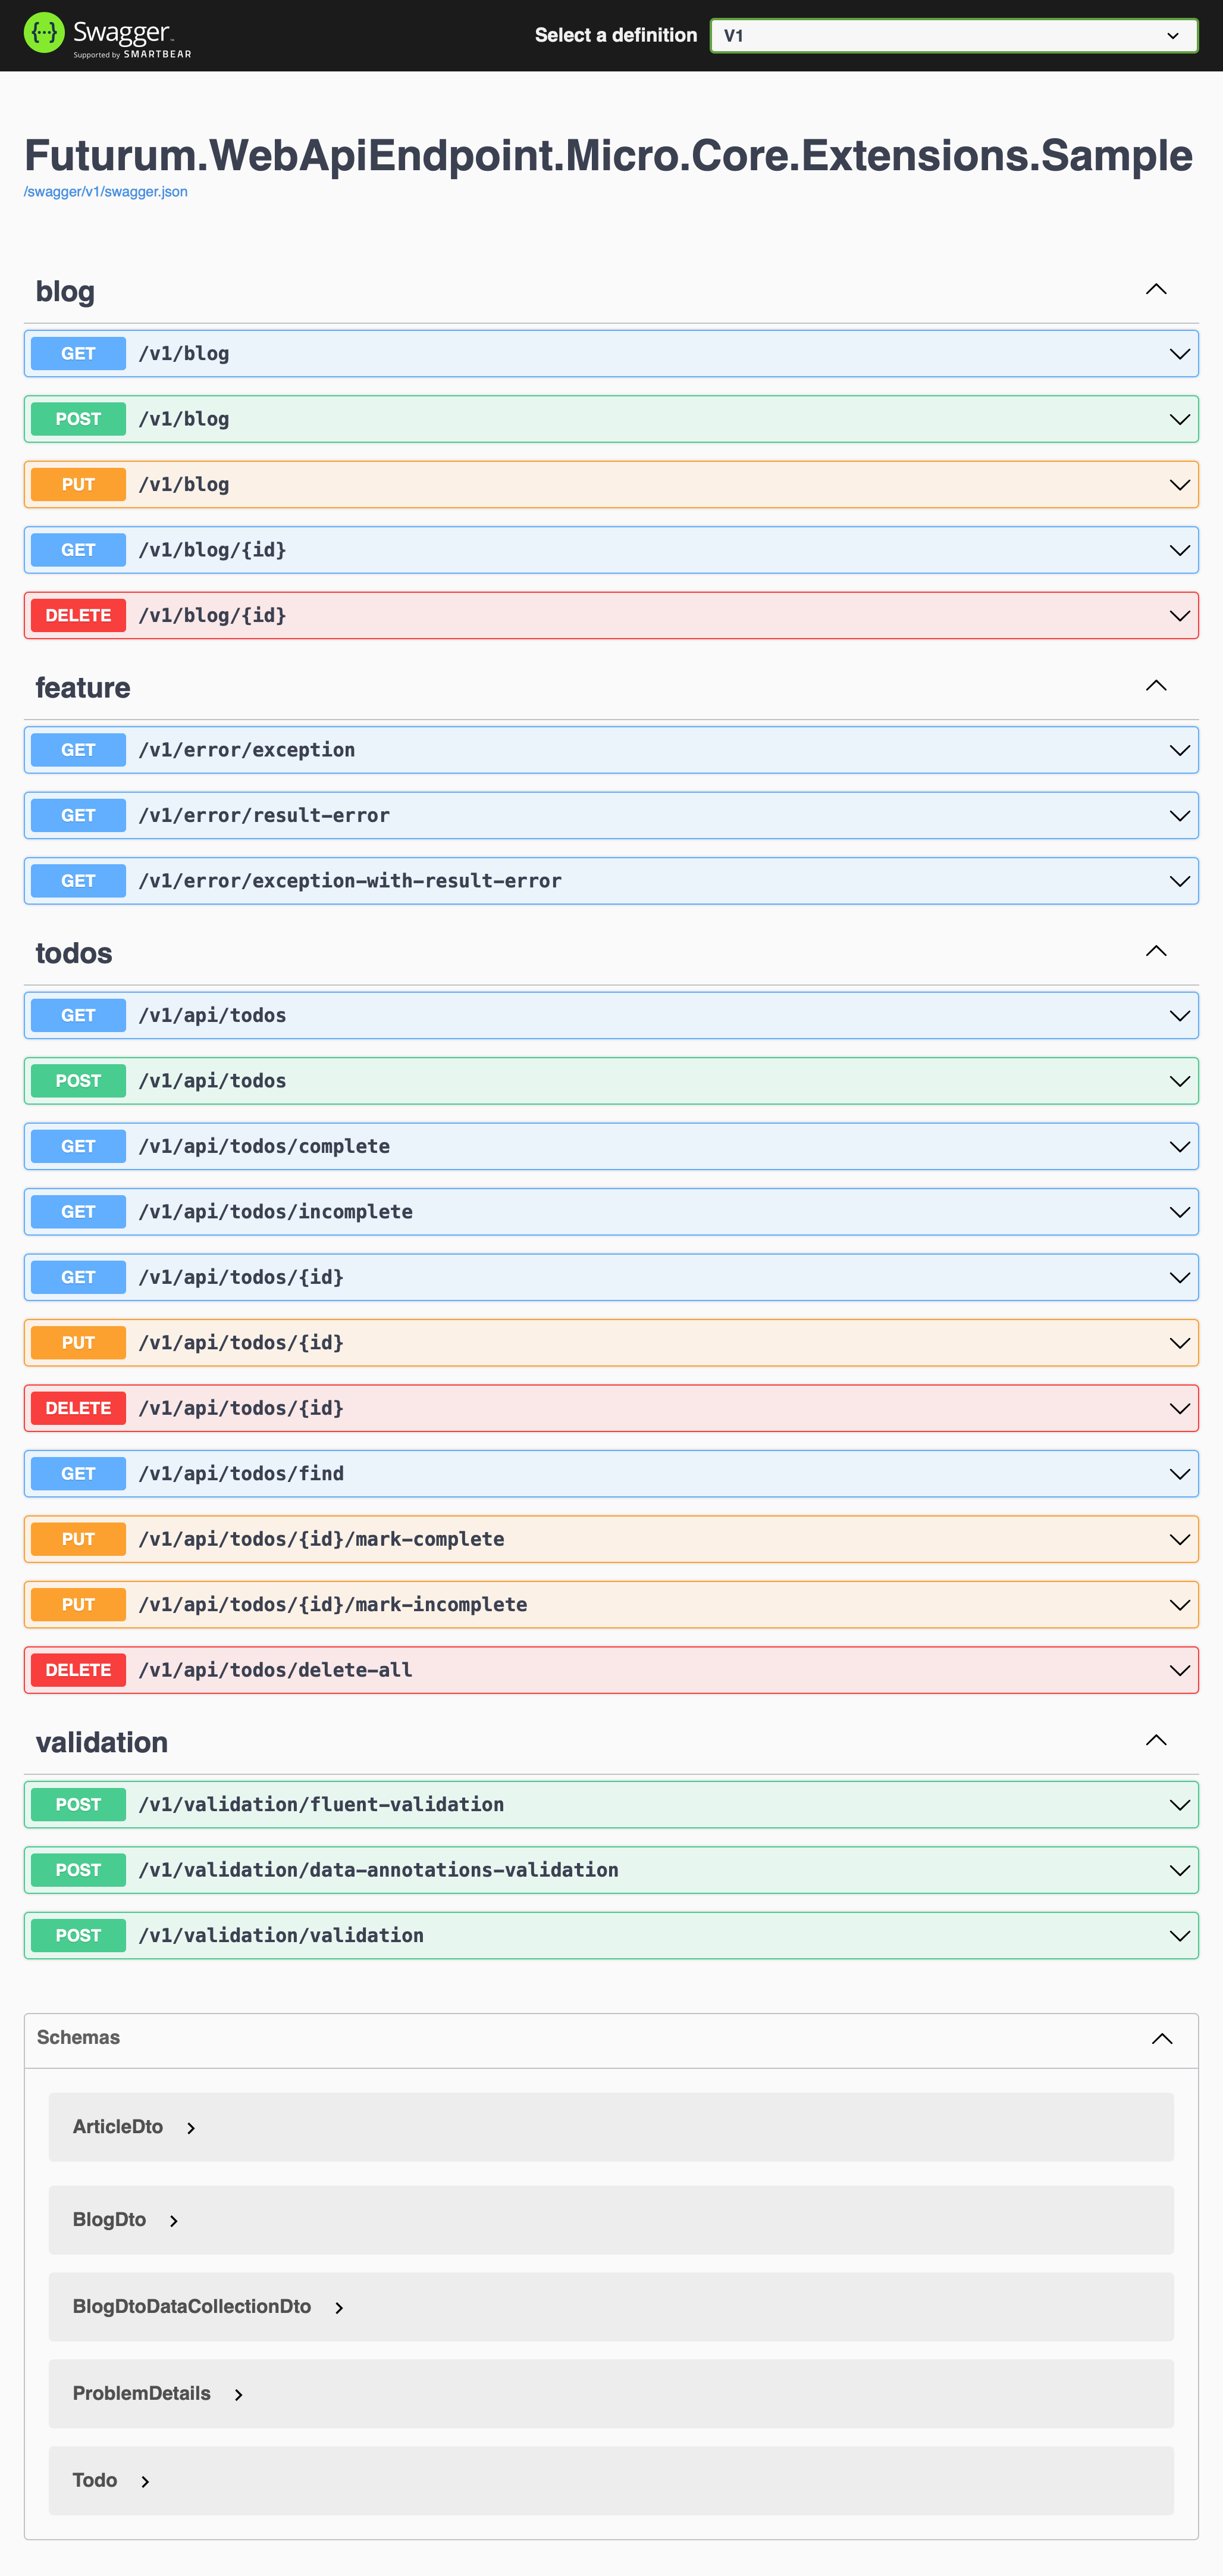This screenshot has width=1223, height=2576.
Task: Expand the BlogDtoDataCollectionDto schema arrow
Action: 338,2308
